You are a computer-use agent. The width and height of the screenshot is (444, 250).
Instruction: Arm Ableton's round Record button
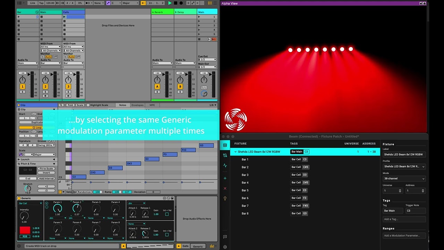click(181, 3)
